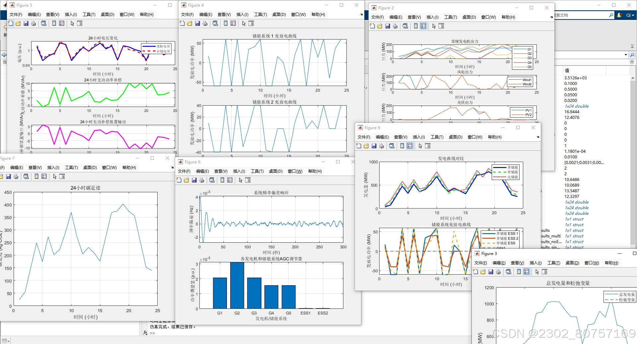Image resolution: width=637 pixels, height=344 pixels.
Task: Open workspace panel actions circle arrow
Action: 632,62
